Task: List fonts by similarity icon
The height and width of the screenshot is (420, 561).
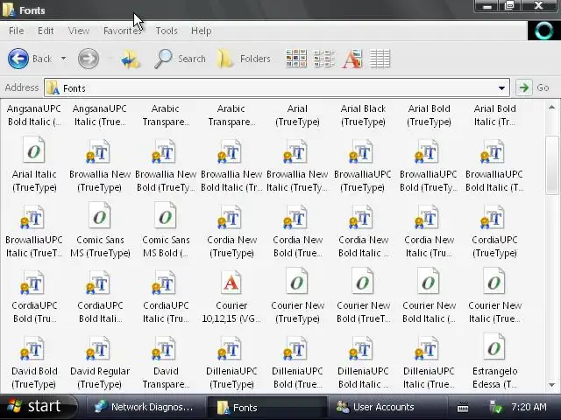Action: pyautogui.click(x=352, y=59)
